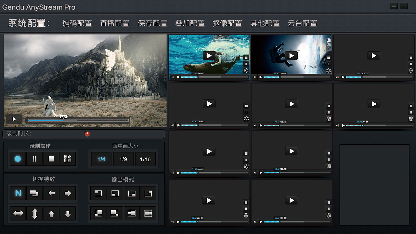Choose the horizontal double-arrow transition effect

(18, 214)
